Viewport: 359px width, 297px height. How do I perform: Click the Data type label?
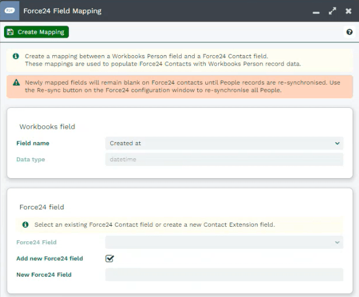31,160
